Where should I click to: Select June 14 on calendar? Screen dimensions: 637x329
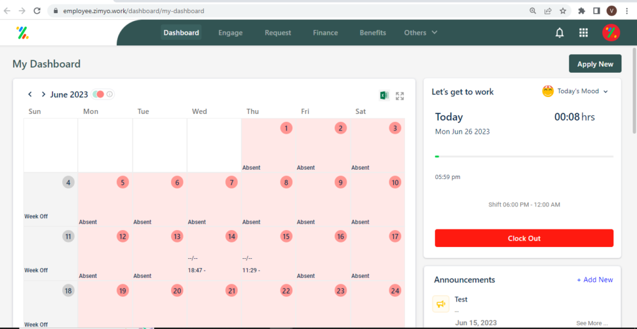[x=231, y=236]
